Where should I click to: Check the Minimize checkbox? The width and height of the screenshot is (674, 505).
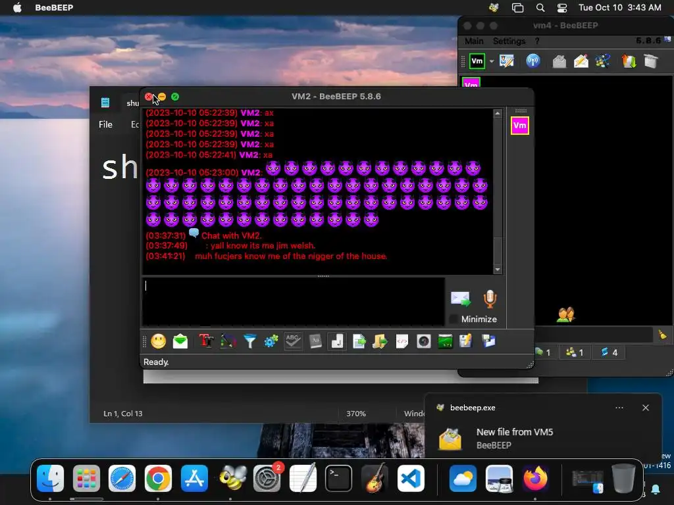point(453,319)
